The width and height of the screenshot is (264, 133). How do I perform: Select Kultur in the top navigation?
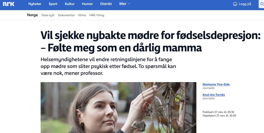point(70,4)
